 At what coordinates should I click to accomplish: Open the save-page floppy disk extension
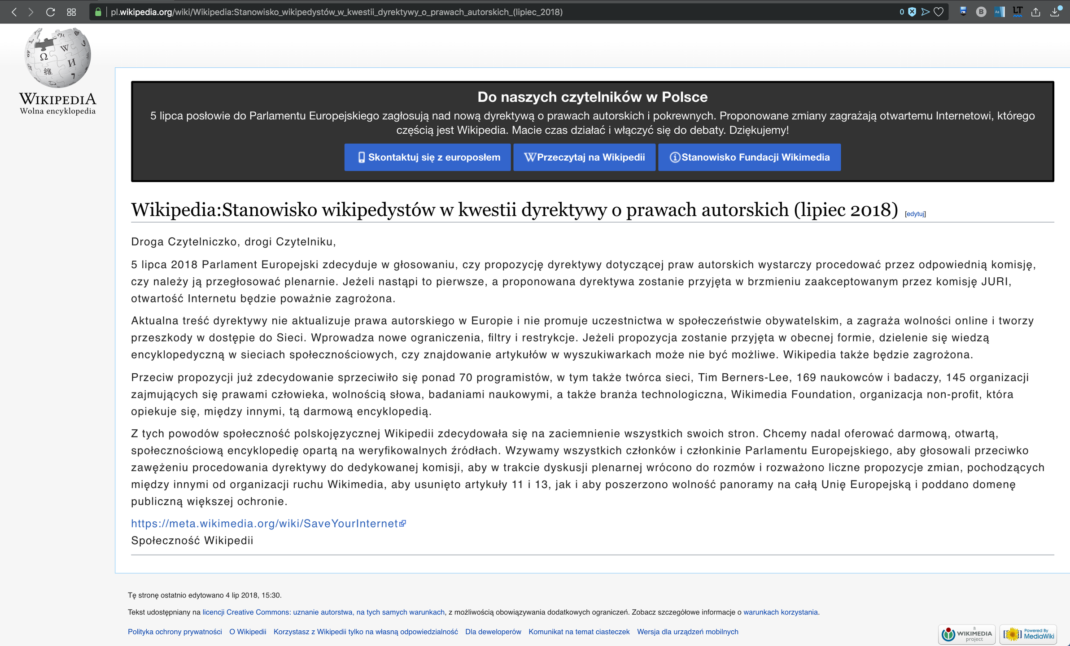[x=962, y=12]
